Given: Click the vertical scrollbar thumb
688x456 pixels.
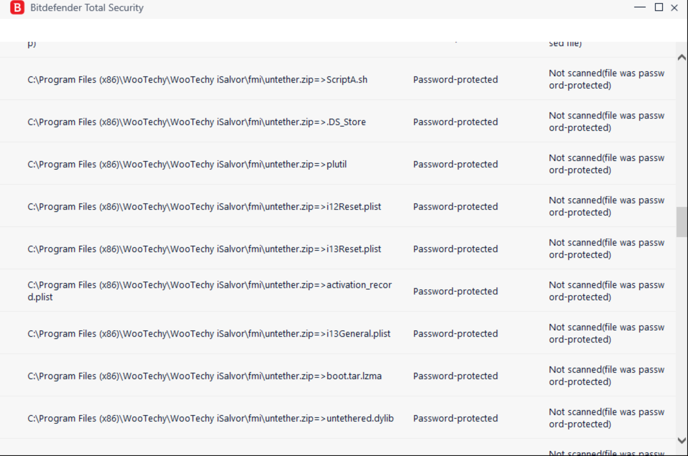Looking at the screenshot, I should 682,222.
